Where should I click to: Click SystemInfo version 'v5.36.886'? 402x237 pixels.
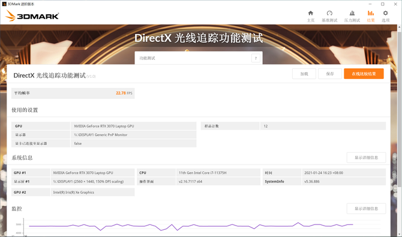pos(344,181)
